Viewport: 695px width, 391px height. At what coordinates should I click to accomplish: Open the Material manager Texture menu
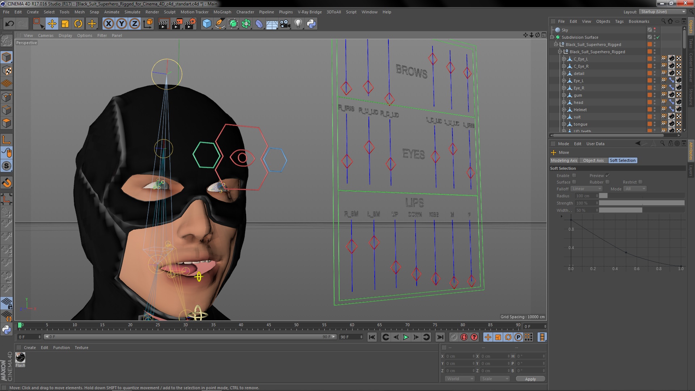tap(81, 348)
